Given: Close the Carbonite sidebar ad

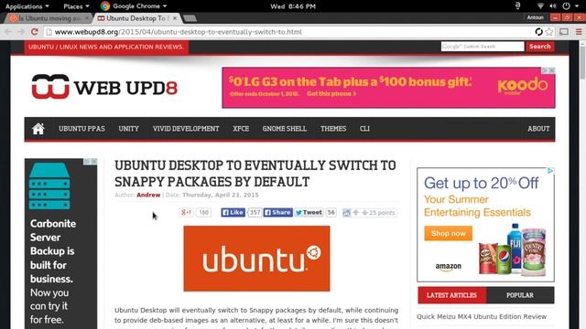Looking at the screenshot, I should coord(94,161).
